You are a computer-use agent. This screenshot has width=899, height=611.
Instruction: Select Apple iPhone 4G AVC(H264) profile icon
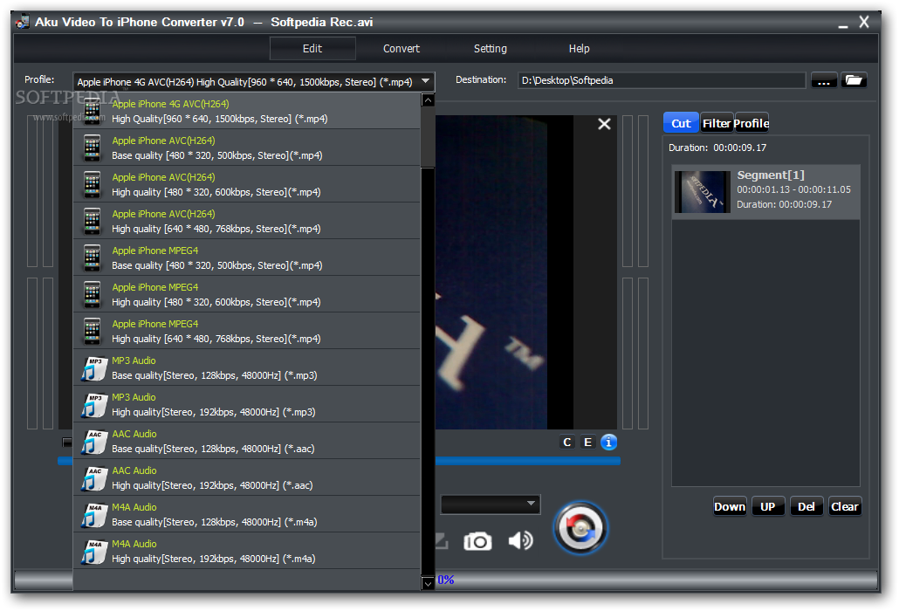(93, 111)
